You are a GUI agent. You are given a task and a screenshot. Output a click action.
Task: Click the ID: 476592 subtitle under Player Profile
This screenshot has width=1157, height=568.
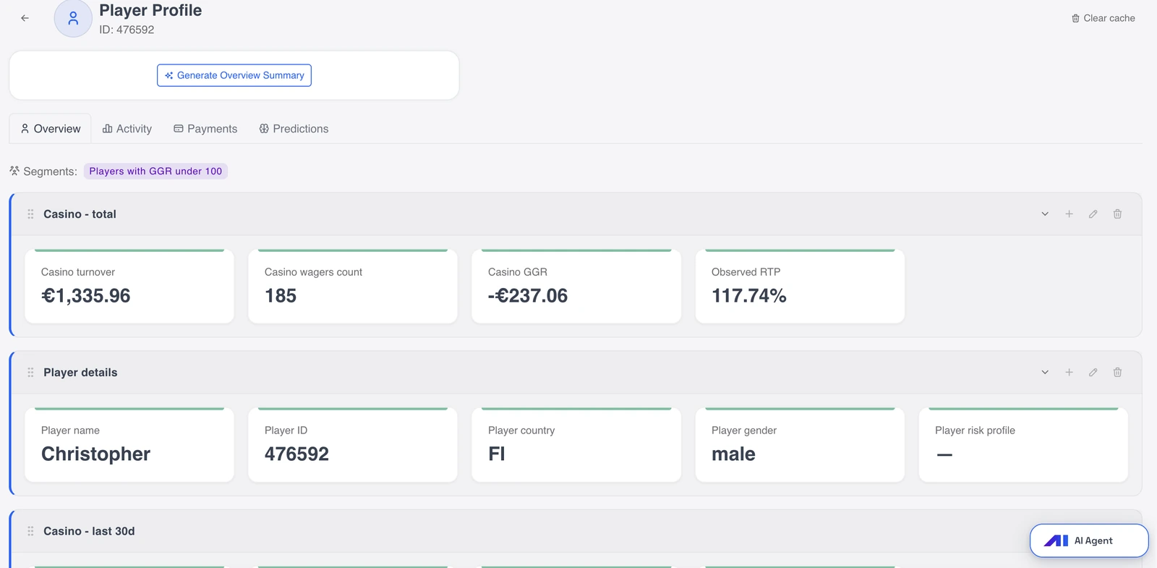point(127,30)
